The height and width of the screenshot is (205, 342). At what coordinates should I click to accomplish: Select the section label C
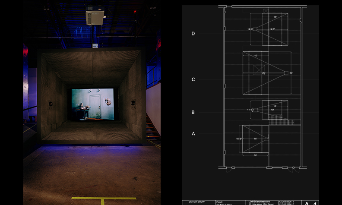(193, 79)
